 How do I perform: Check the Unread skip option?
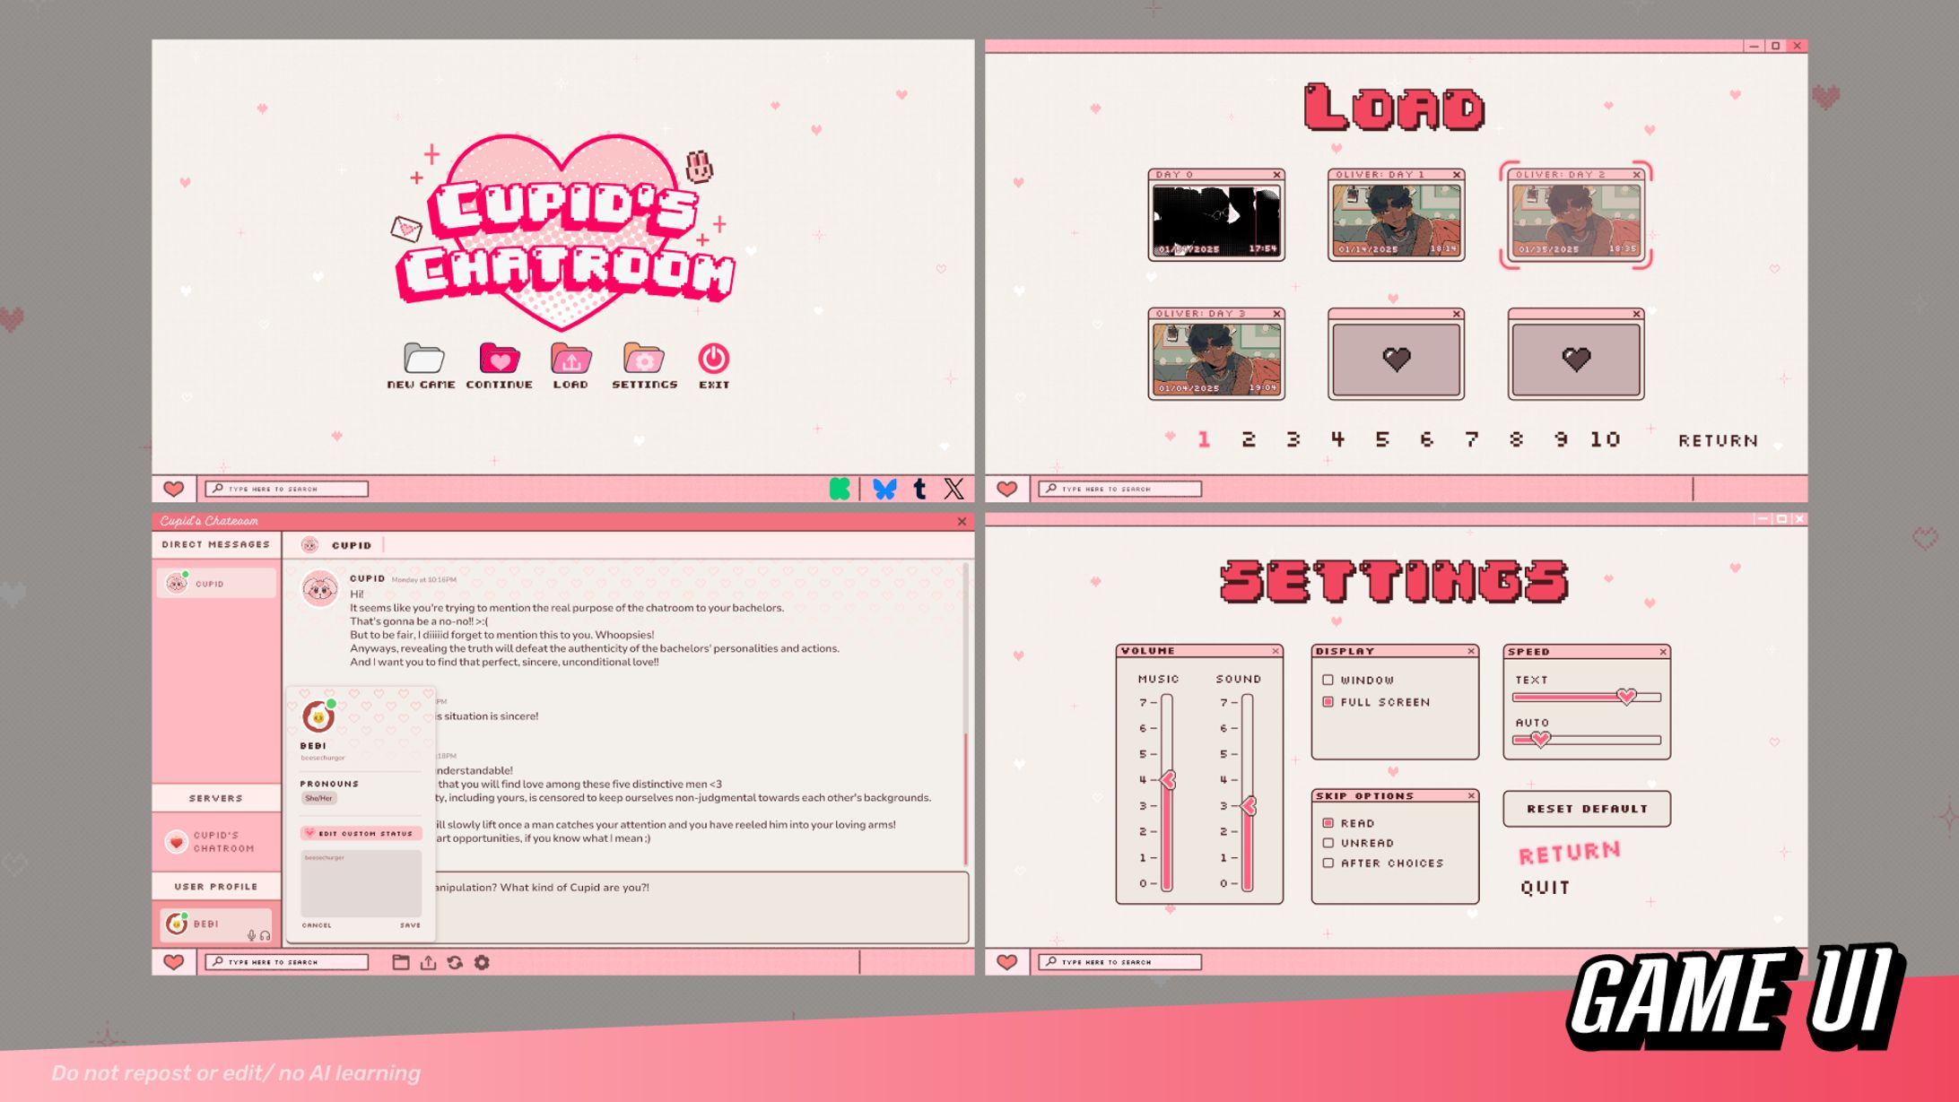(1328, 843)
